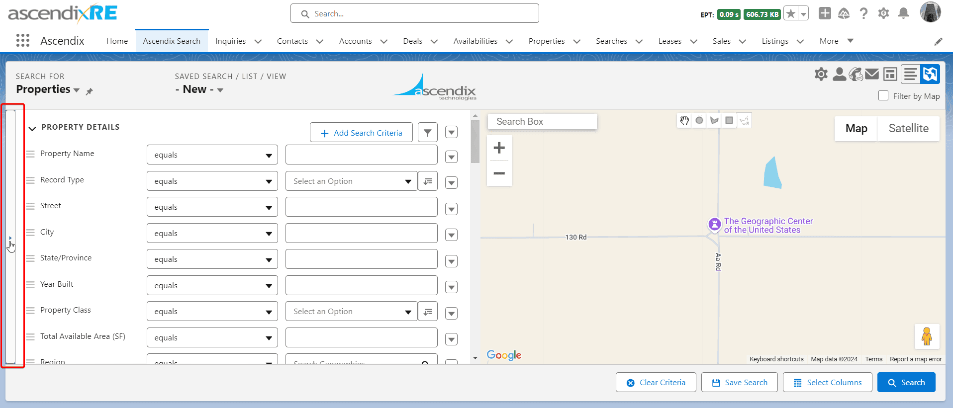953x408 pixels.
Task: Click the envelope email icon
Action: [872, 75]
